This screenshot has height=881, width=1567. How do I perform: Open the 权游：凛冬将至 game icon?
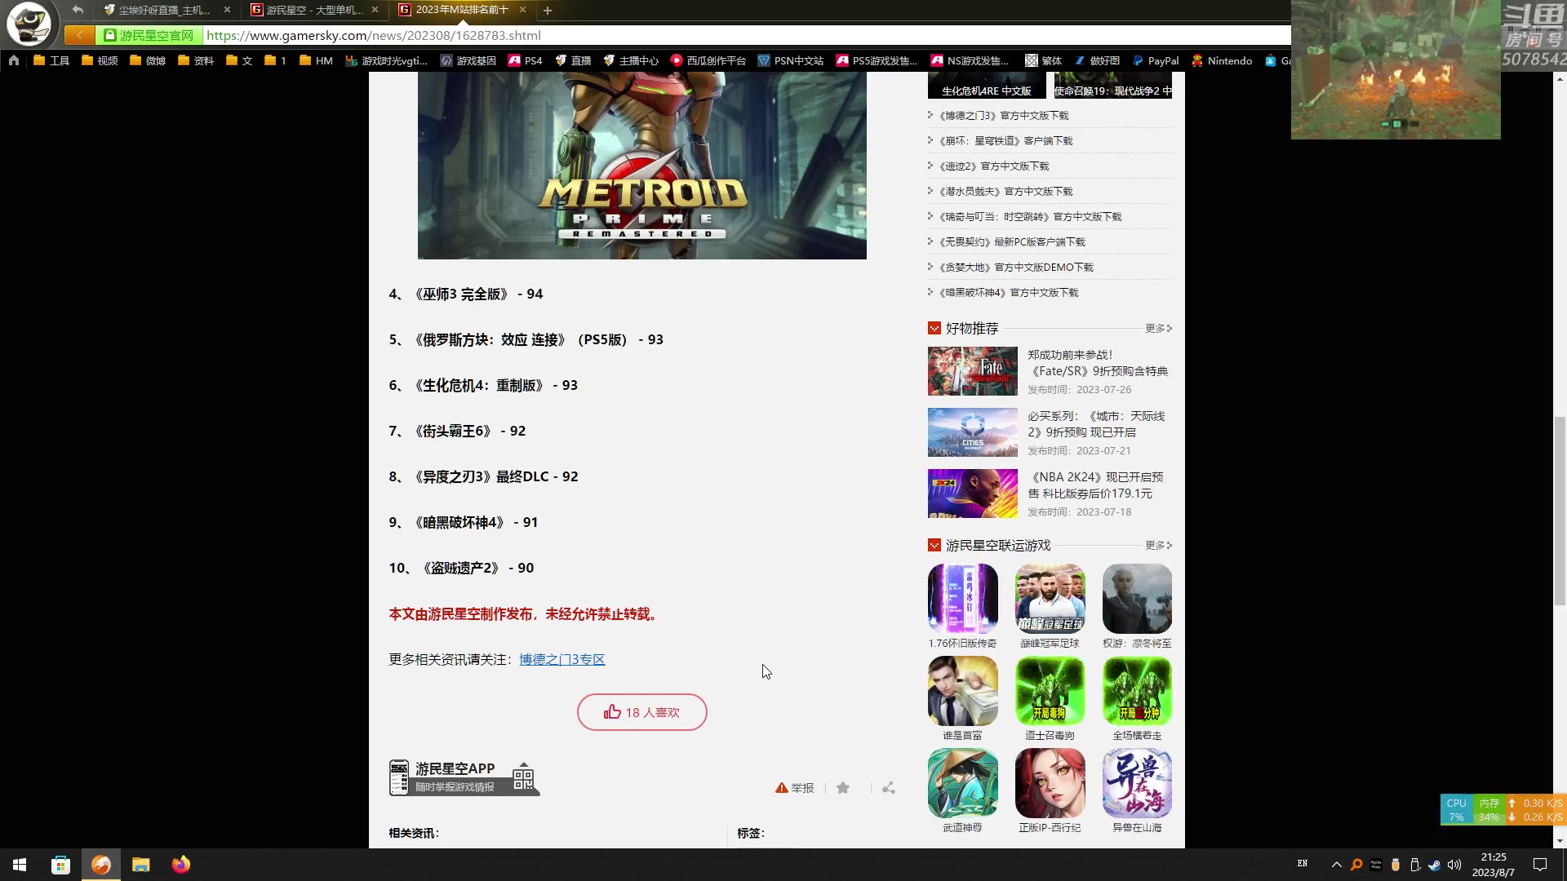pos(1138,599)
